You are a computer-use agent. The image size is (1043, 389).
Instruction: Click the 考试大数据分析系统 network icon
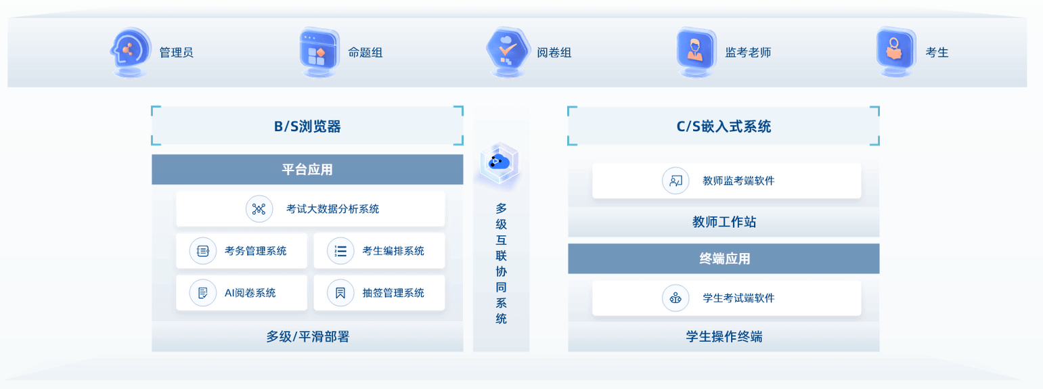click(259, 209)
